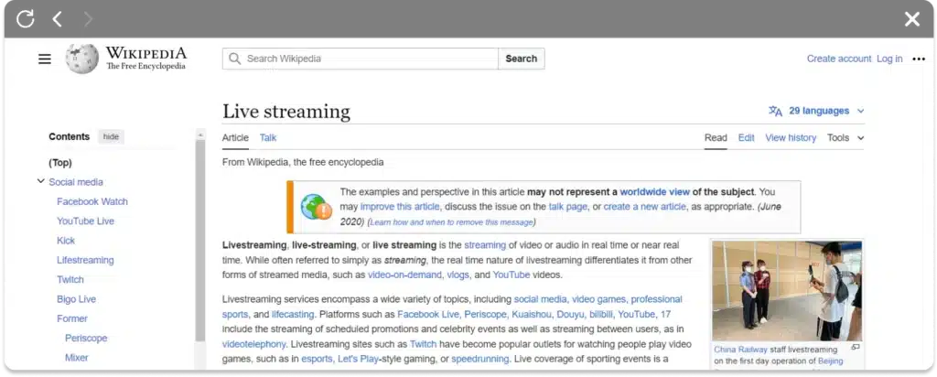Viewport: 937px width, 377px height.
Task: Go to Former section
Action: (x=71, y=319)
